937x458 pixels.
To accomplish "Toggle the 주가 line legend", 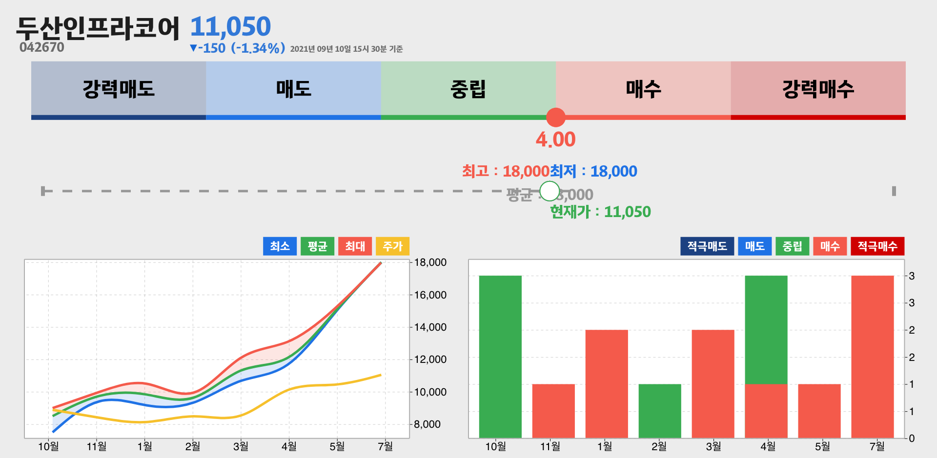I will (393, 246).
